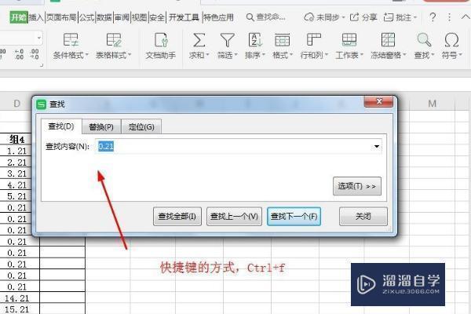Click the Find Previous (查找上一个) button

pyautogui.click(x=234, y=217)
